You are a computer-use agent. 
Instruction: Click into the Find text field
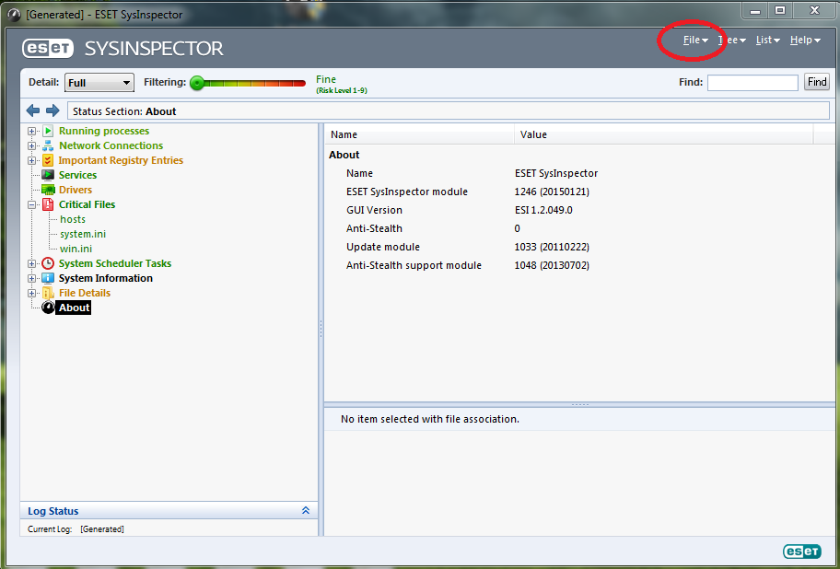click(752, 83)
